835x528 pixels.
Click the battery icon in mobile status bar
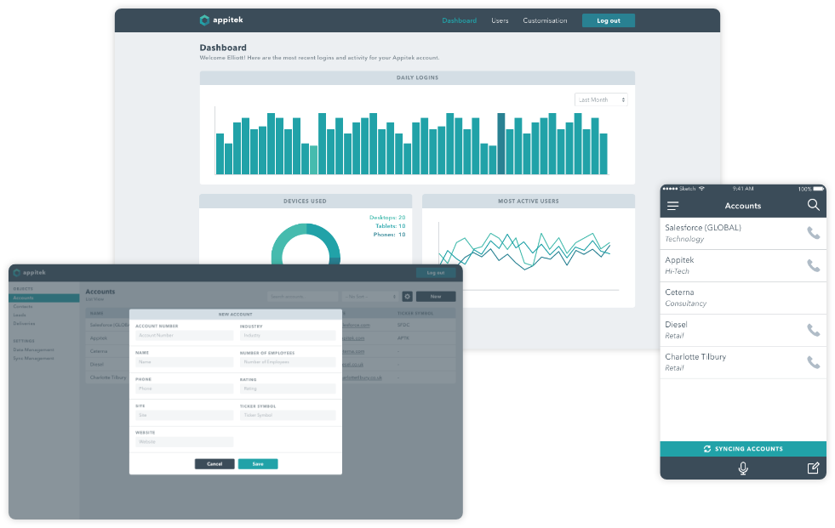pos(819,189)
